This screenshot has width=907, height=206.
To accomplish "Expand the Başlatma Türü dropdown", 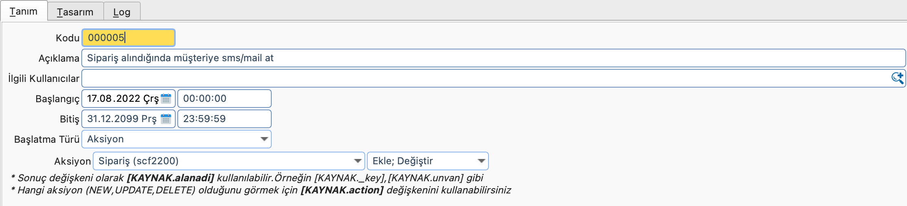I will pos(264,139).
